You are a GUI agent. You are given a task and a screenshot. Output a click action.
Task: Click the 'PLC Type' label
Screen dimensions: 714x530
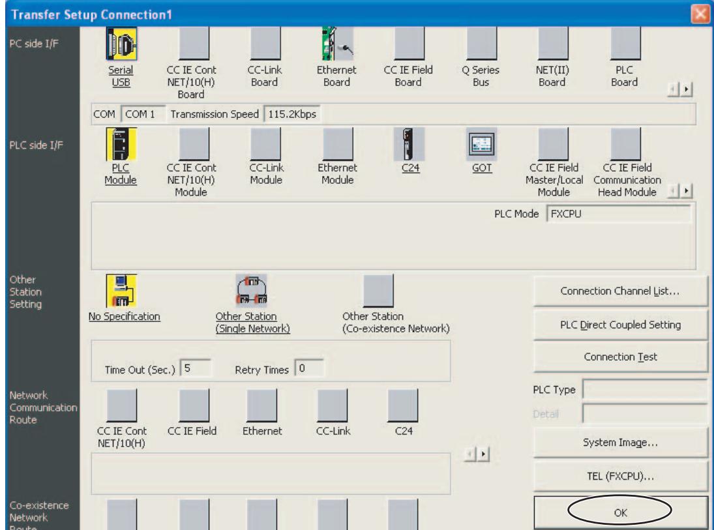pos(554,390)
